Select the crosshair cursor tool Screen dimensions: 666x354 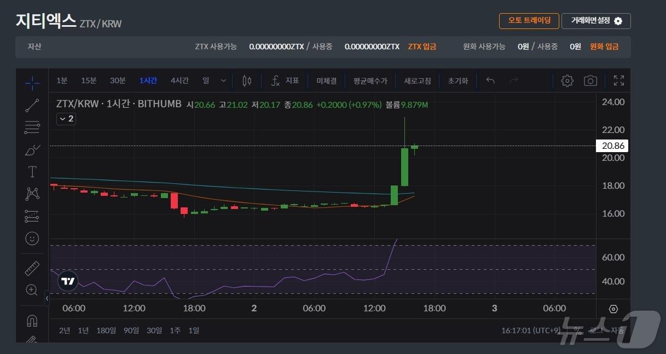tap(32, 83)
